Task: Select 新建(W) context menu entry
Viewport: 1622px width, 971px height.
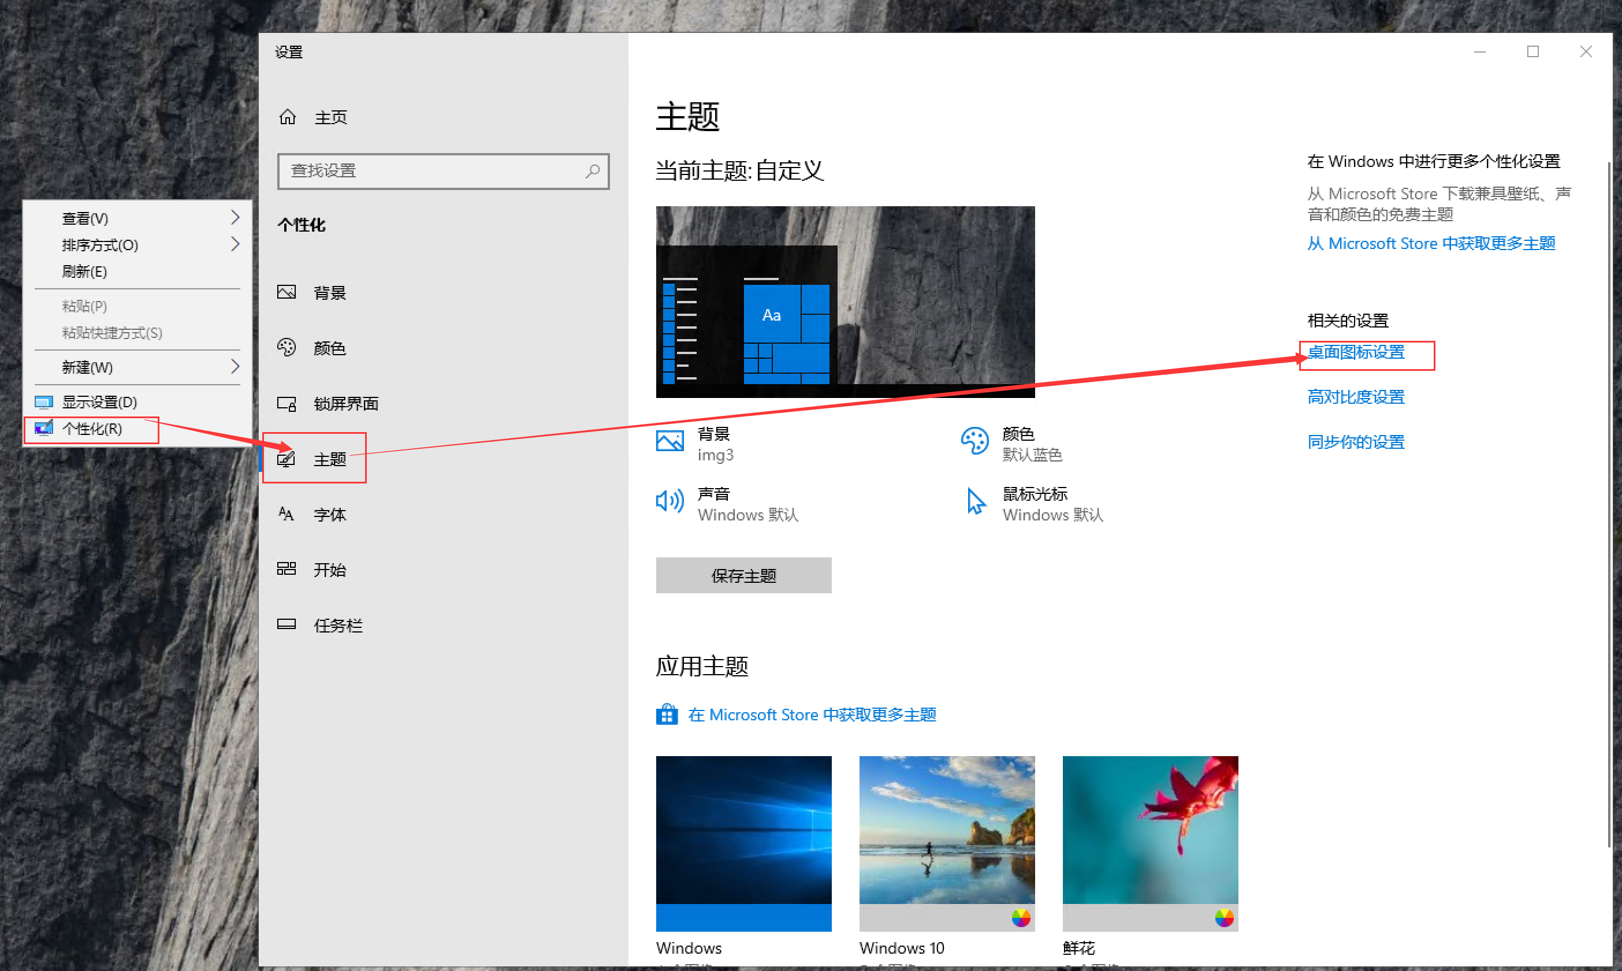Action: click(137, 367)
